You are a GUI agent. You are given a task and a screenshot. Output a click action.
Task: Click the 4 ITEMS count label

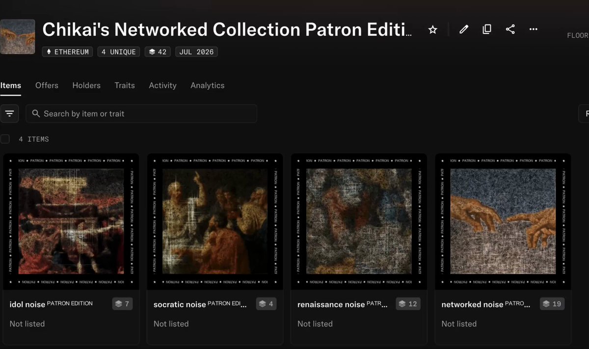pyautogui.click(x=34, y=139)
